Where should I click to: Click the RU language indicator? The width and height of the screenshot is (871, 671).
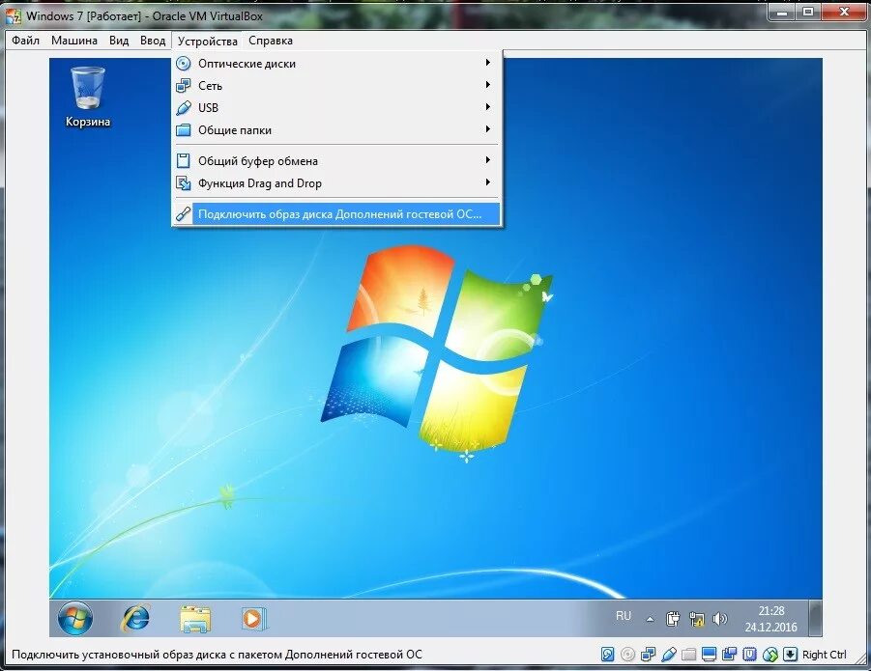coord(624,616)
